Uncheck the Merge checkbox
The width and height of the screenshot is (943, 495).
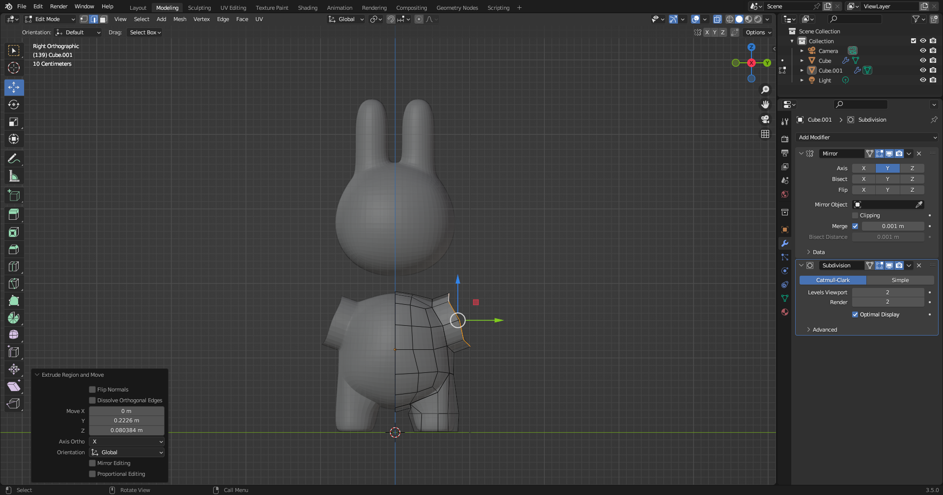(x=855, y=226)
